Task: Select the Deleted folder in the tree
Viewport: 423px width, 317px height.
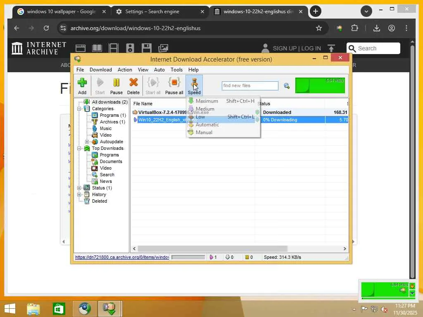Action: pyautogui.click(x=99, y=201)
